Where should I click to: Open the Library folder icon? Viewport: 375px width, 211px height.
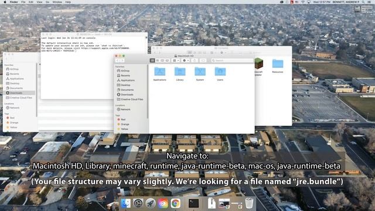click(x=180, y=72)
